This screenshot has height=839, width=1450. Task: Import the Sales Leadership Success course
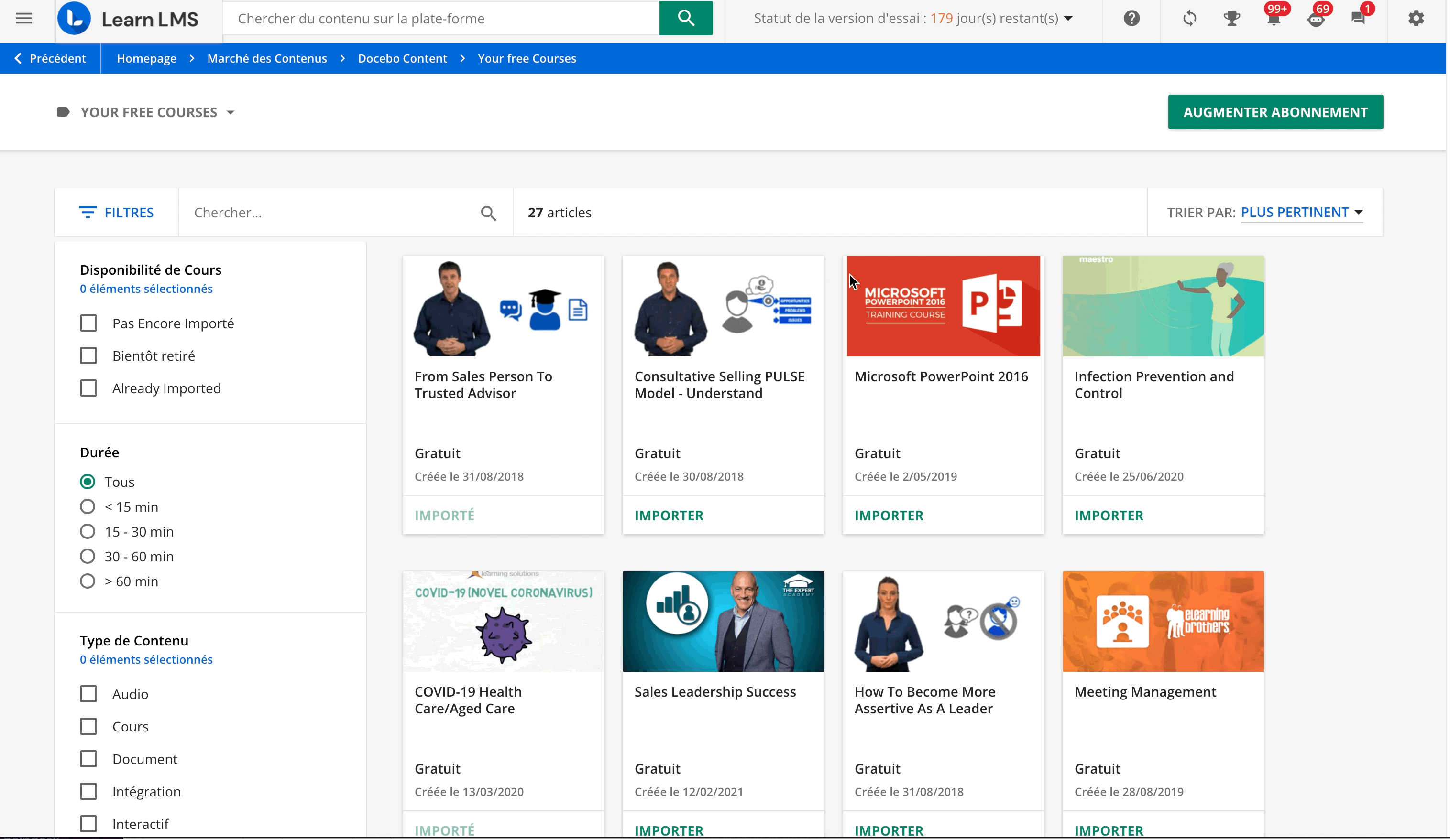pyautogui.click(x=669, y=831)
